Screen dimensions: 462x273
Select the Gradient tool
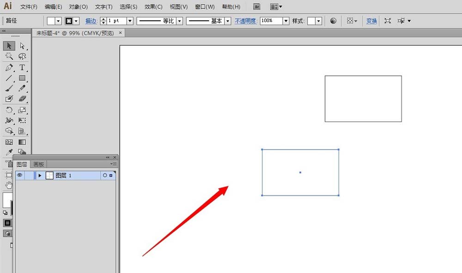[22, 142]
